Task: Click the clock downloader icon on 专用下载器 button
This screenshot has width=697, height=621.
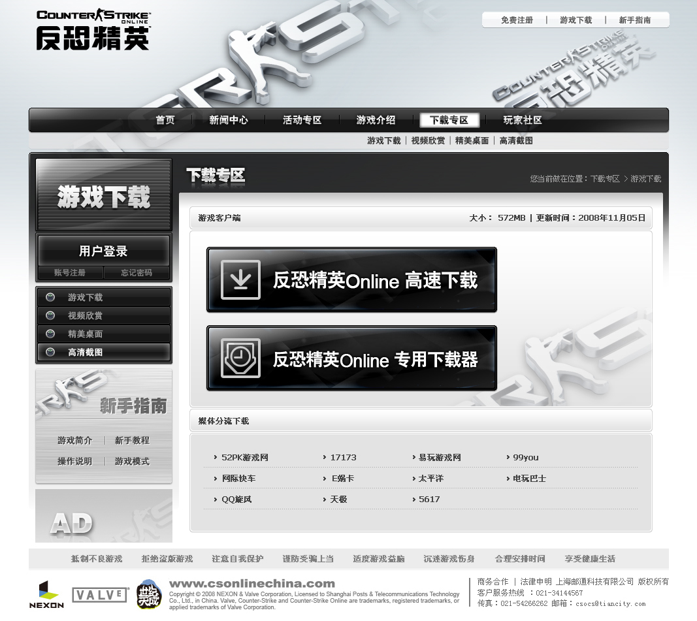Action: (x=240, y=358)
